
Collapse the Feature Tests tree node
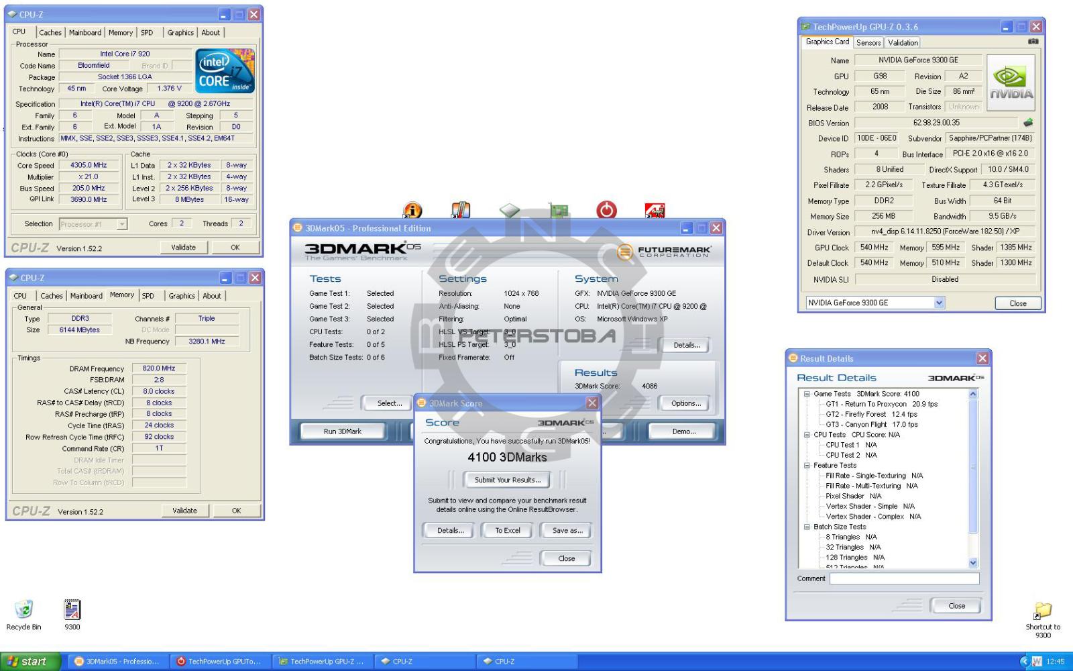point(807,465)
